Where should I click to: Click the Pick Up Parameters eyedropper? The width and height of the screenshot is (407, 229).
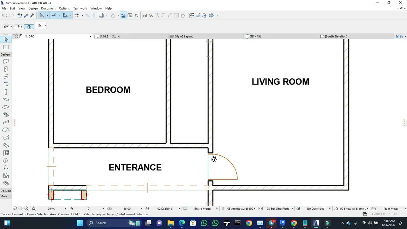coord(26,15)
